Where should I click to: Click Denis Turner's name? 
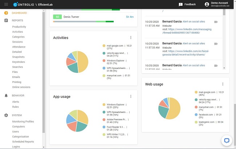pyautogui.click(x=71, y=17)
